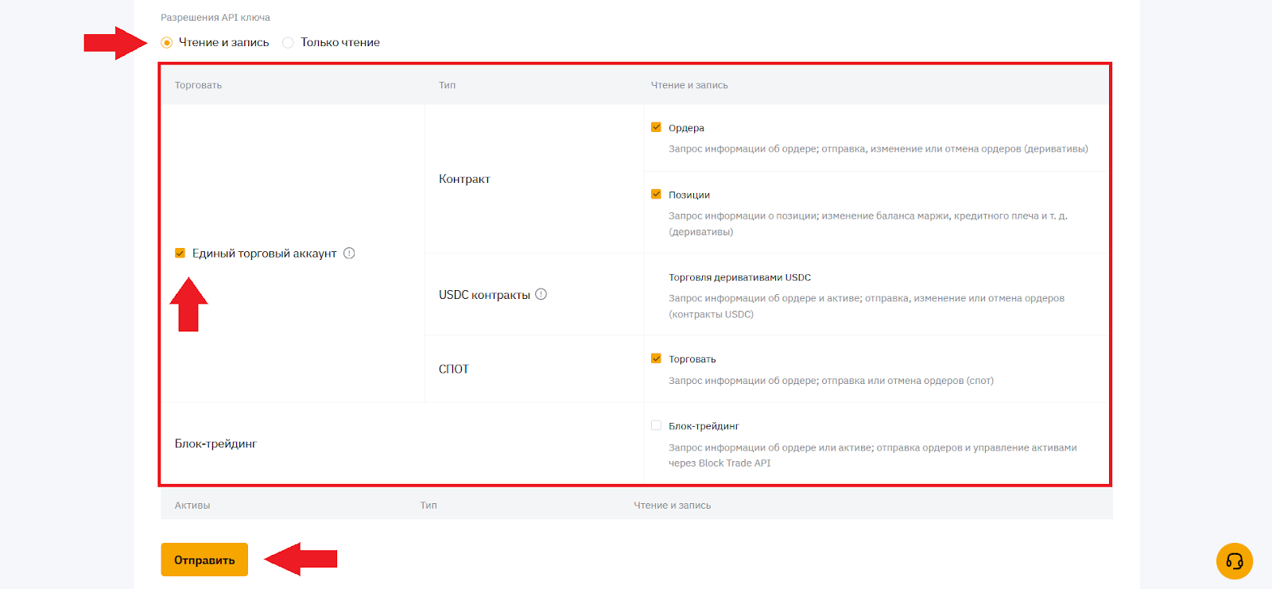Click the Единый торговый аккаунт label text
This screenshot has height=589, width=1272.
point(264,254)
